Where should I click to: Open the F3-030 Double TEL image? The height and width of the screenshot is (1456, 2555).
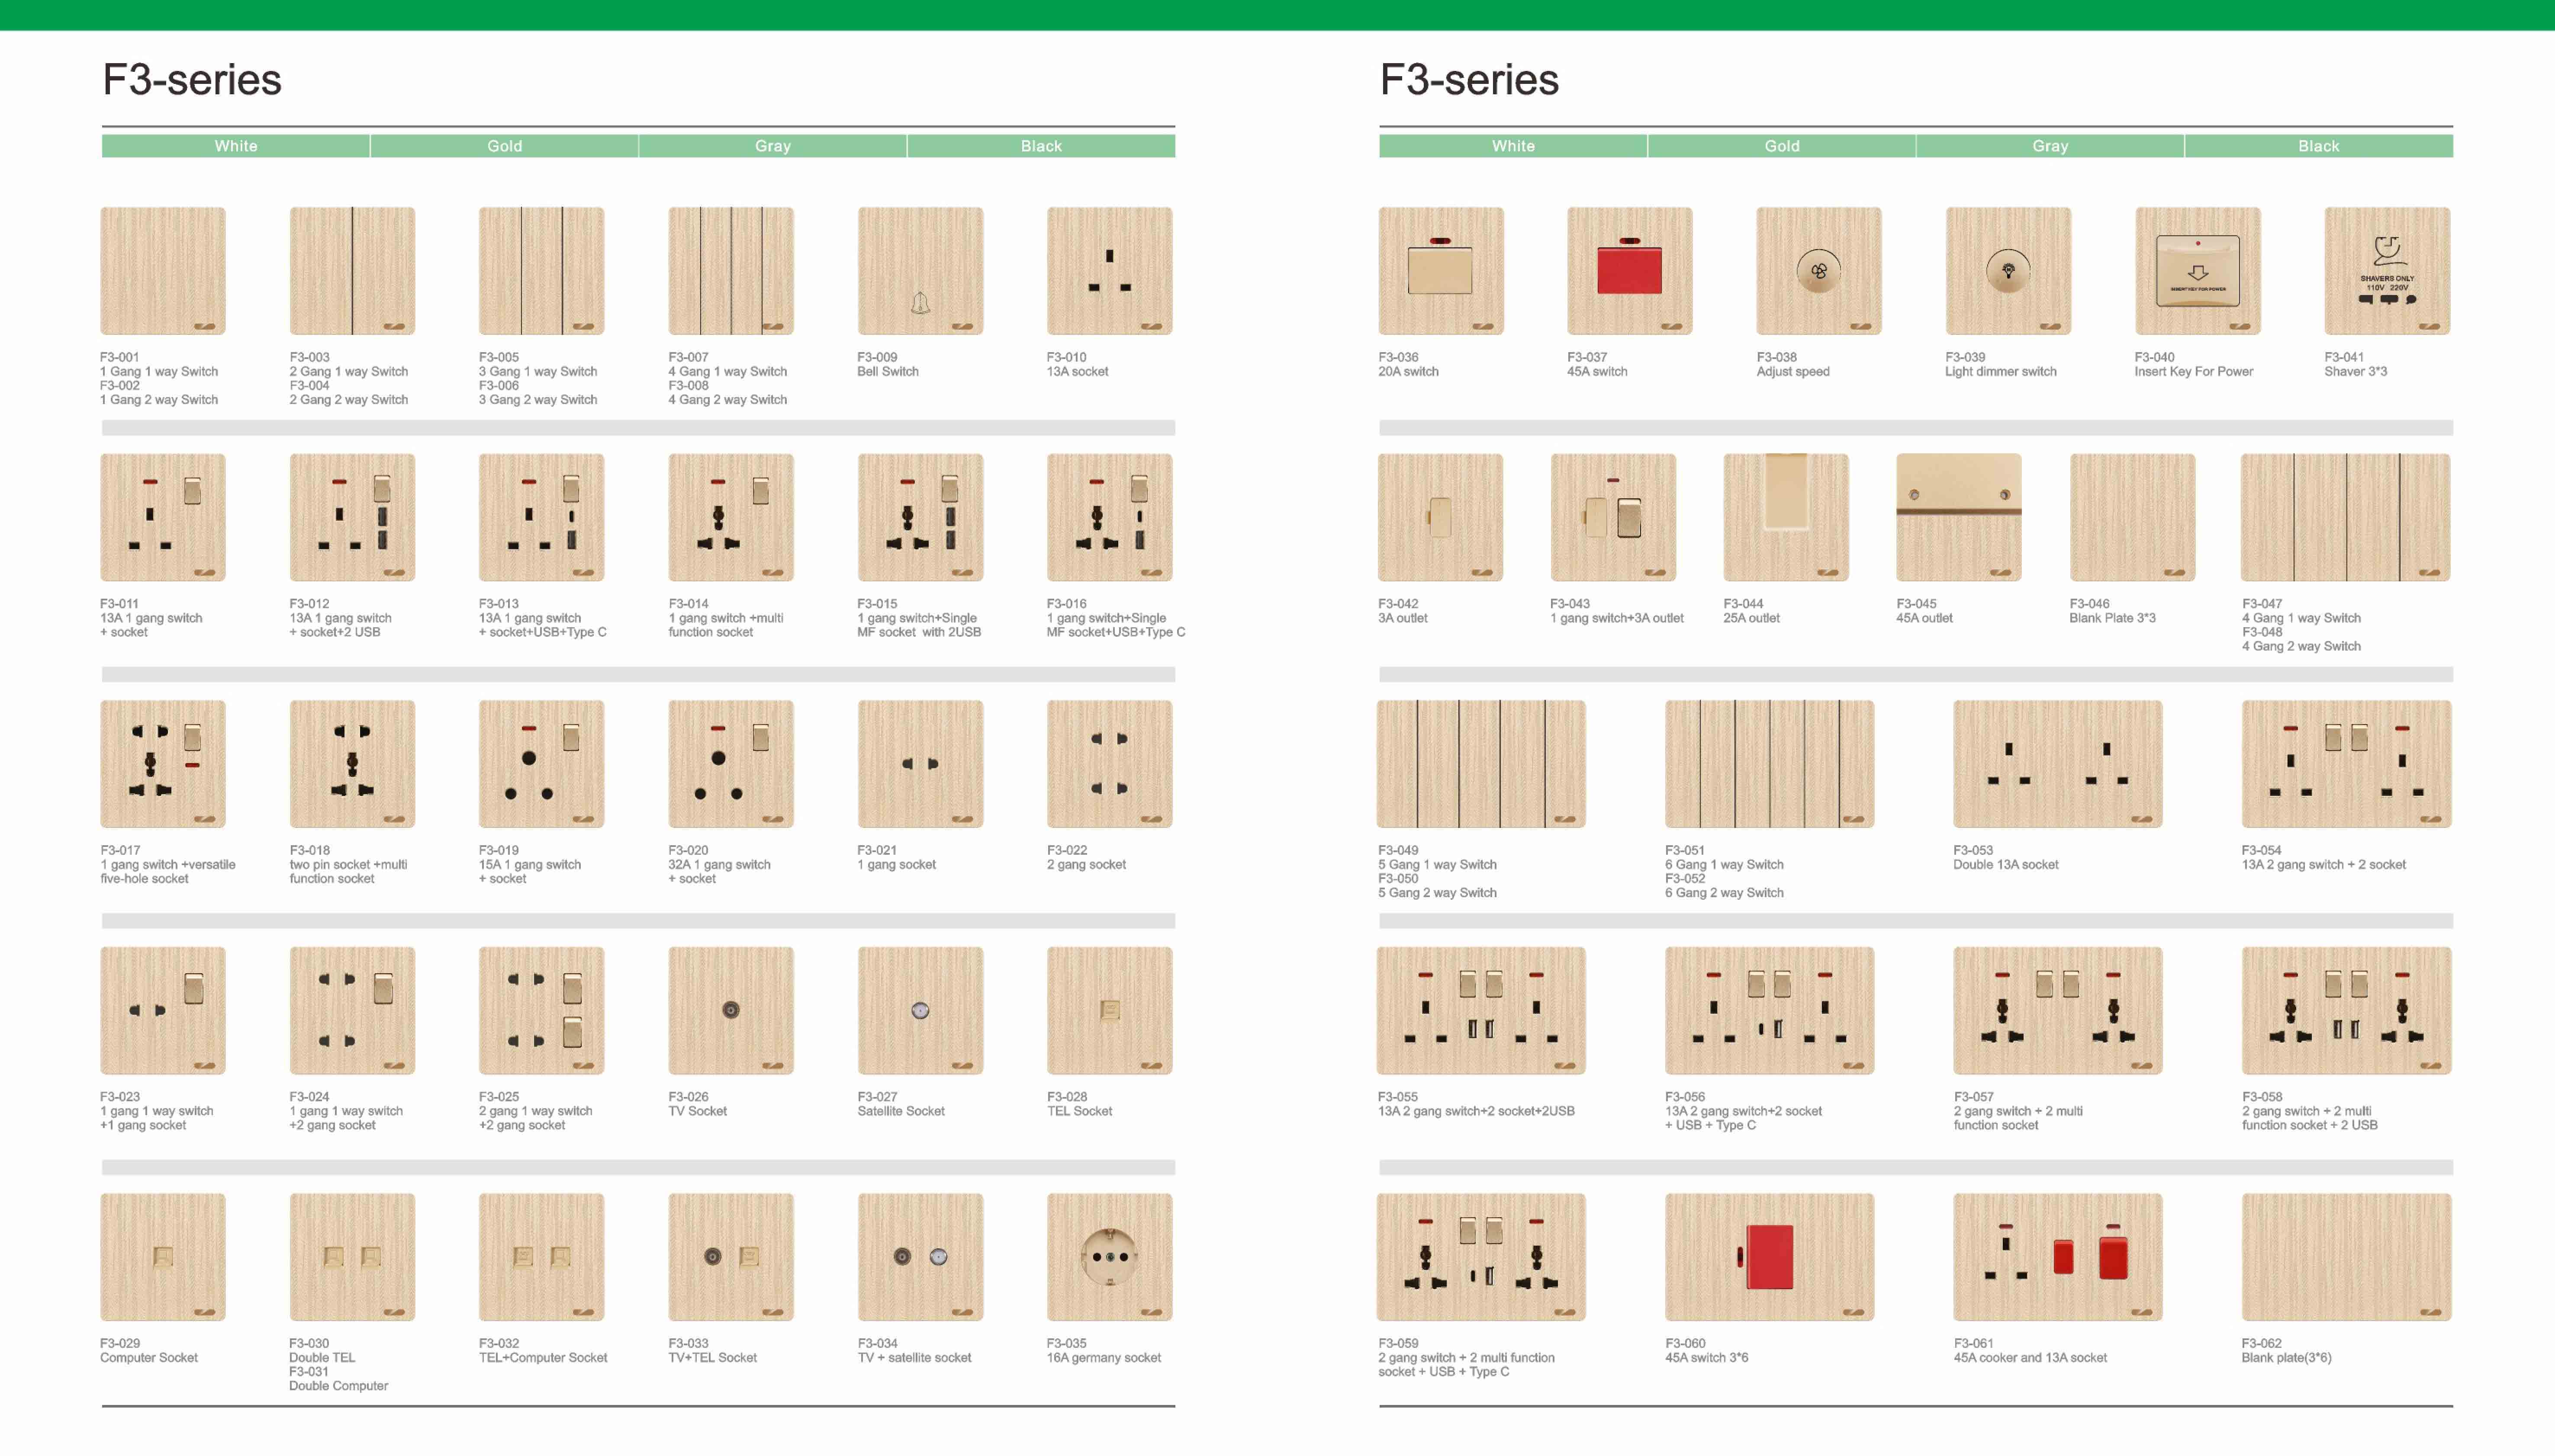point(352,1257)
